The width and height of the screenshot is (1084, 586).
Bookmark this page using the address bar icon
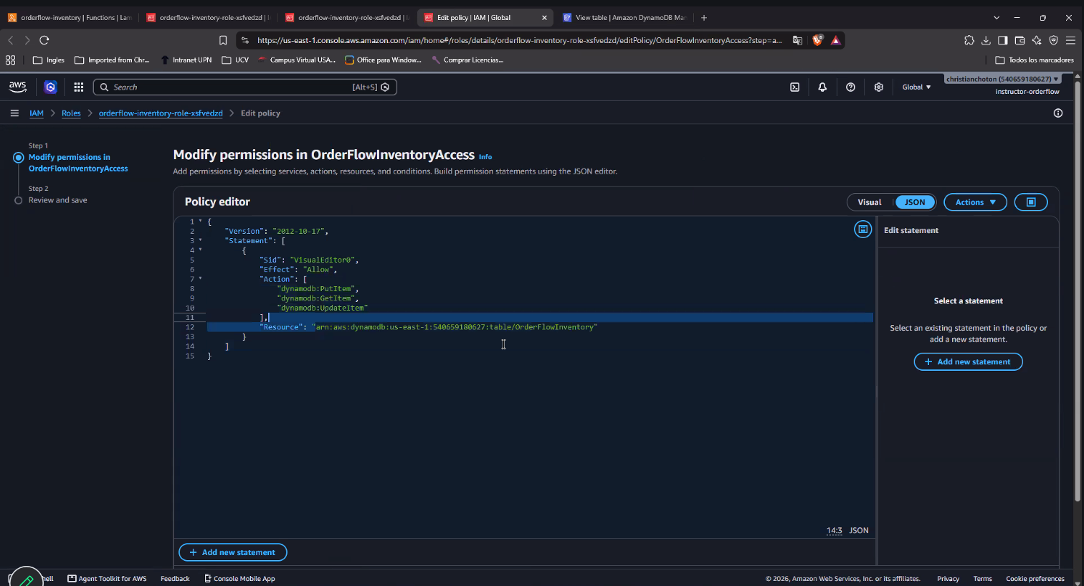tap(223, 40)
